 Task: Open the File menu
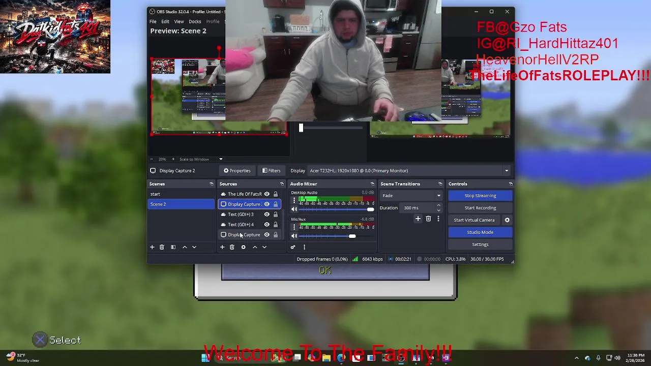[153, 21]
